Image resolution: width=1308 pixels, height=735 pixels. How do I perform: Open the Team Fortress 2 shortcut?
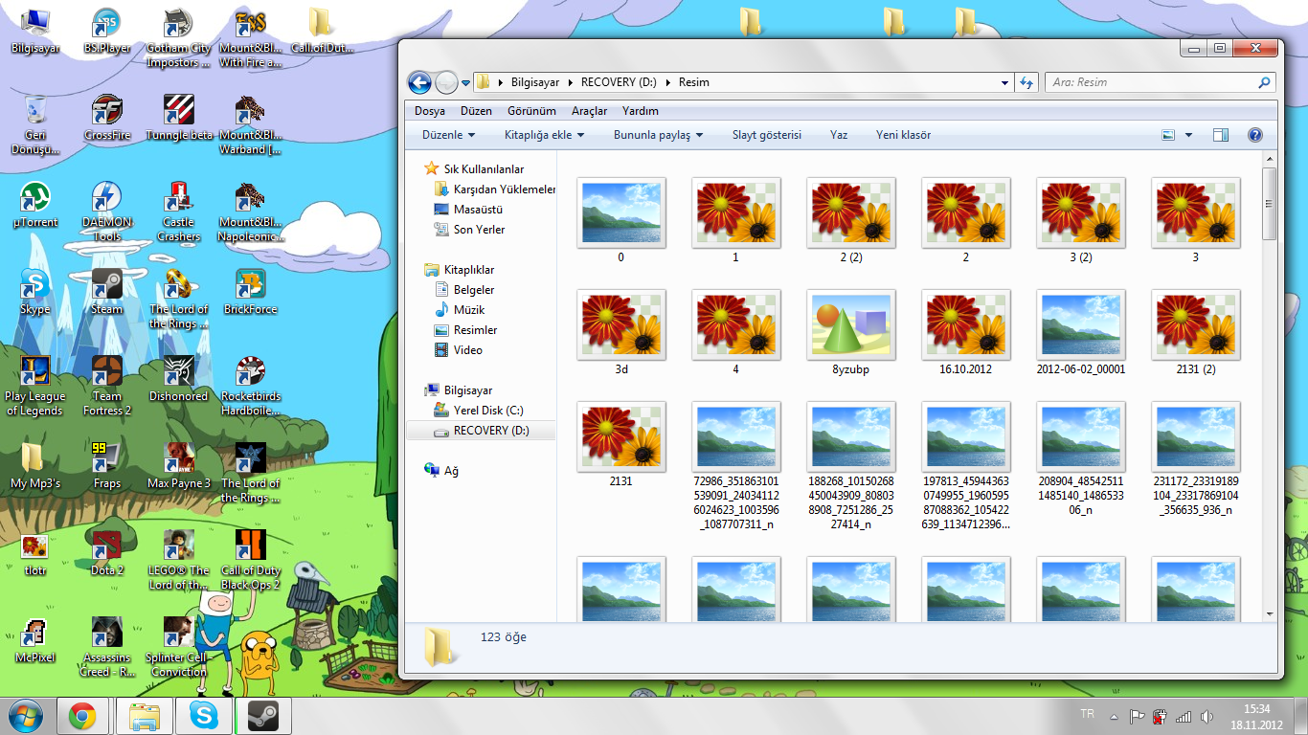(106, 387)
